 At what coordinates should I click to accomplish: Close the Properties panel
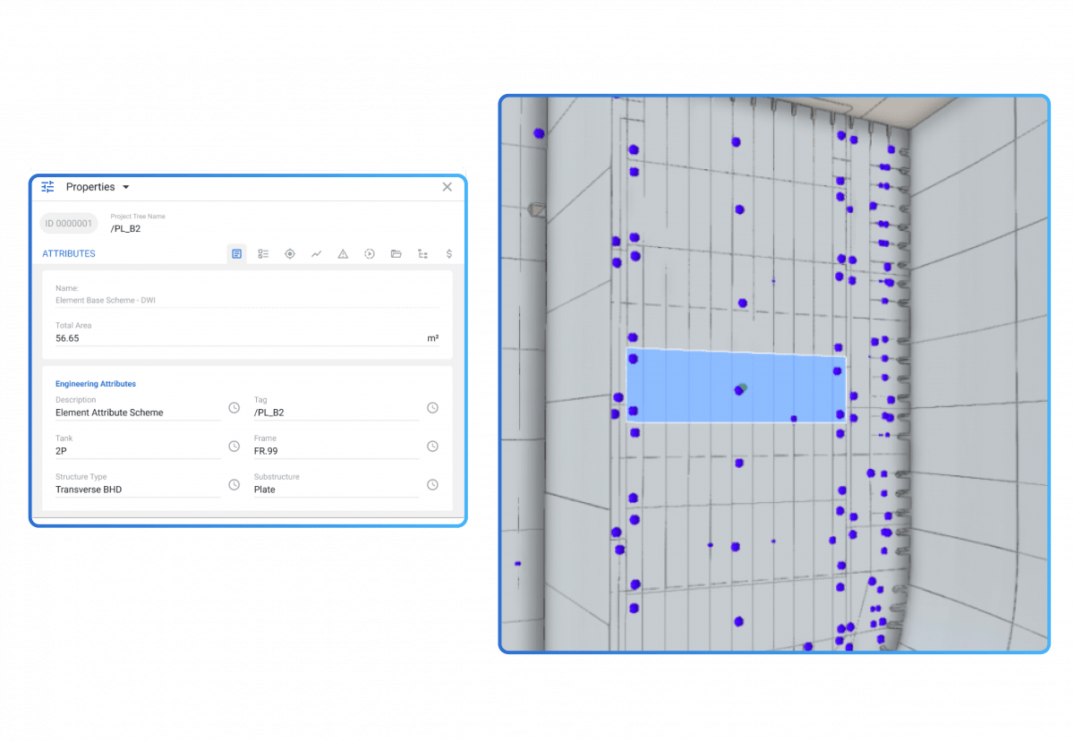(x=447, y=187)
